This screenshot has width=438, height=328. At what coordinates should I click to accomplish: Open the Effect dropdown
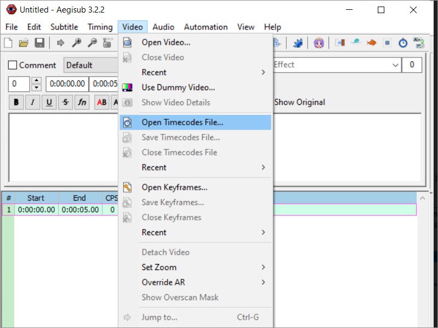[x=395, y=65]
